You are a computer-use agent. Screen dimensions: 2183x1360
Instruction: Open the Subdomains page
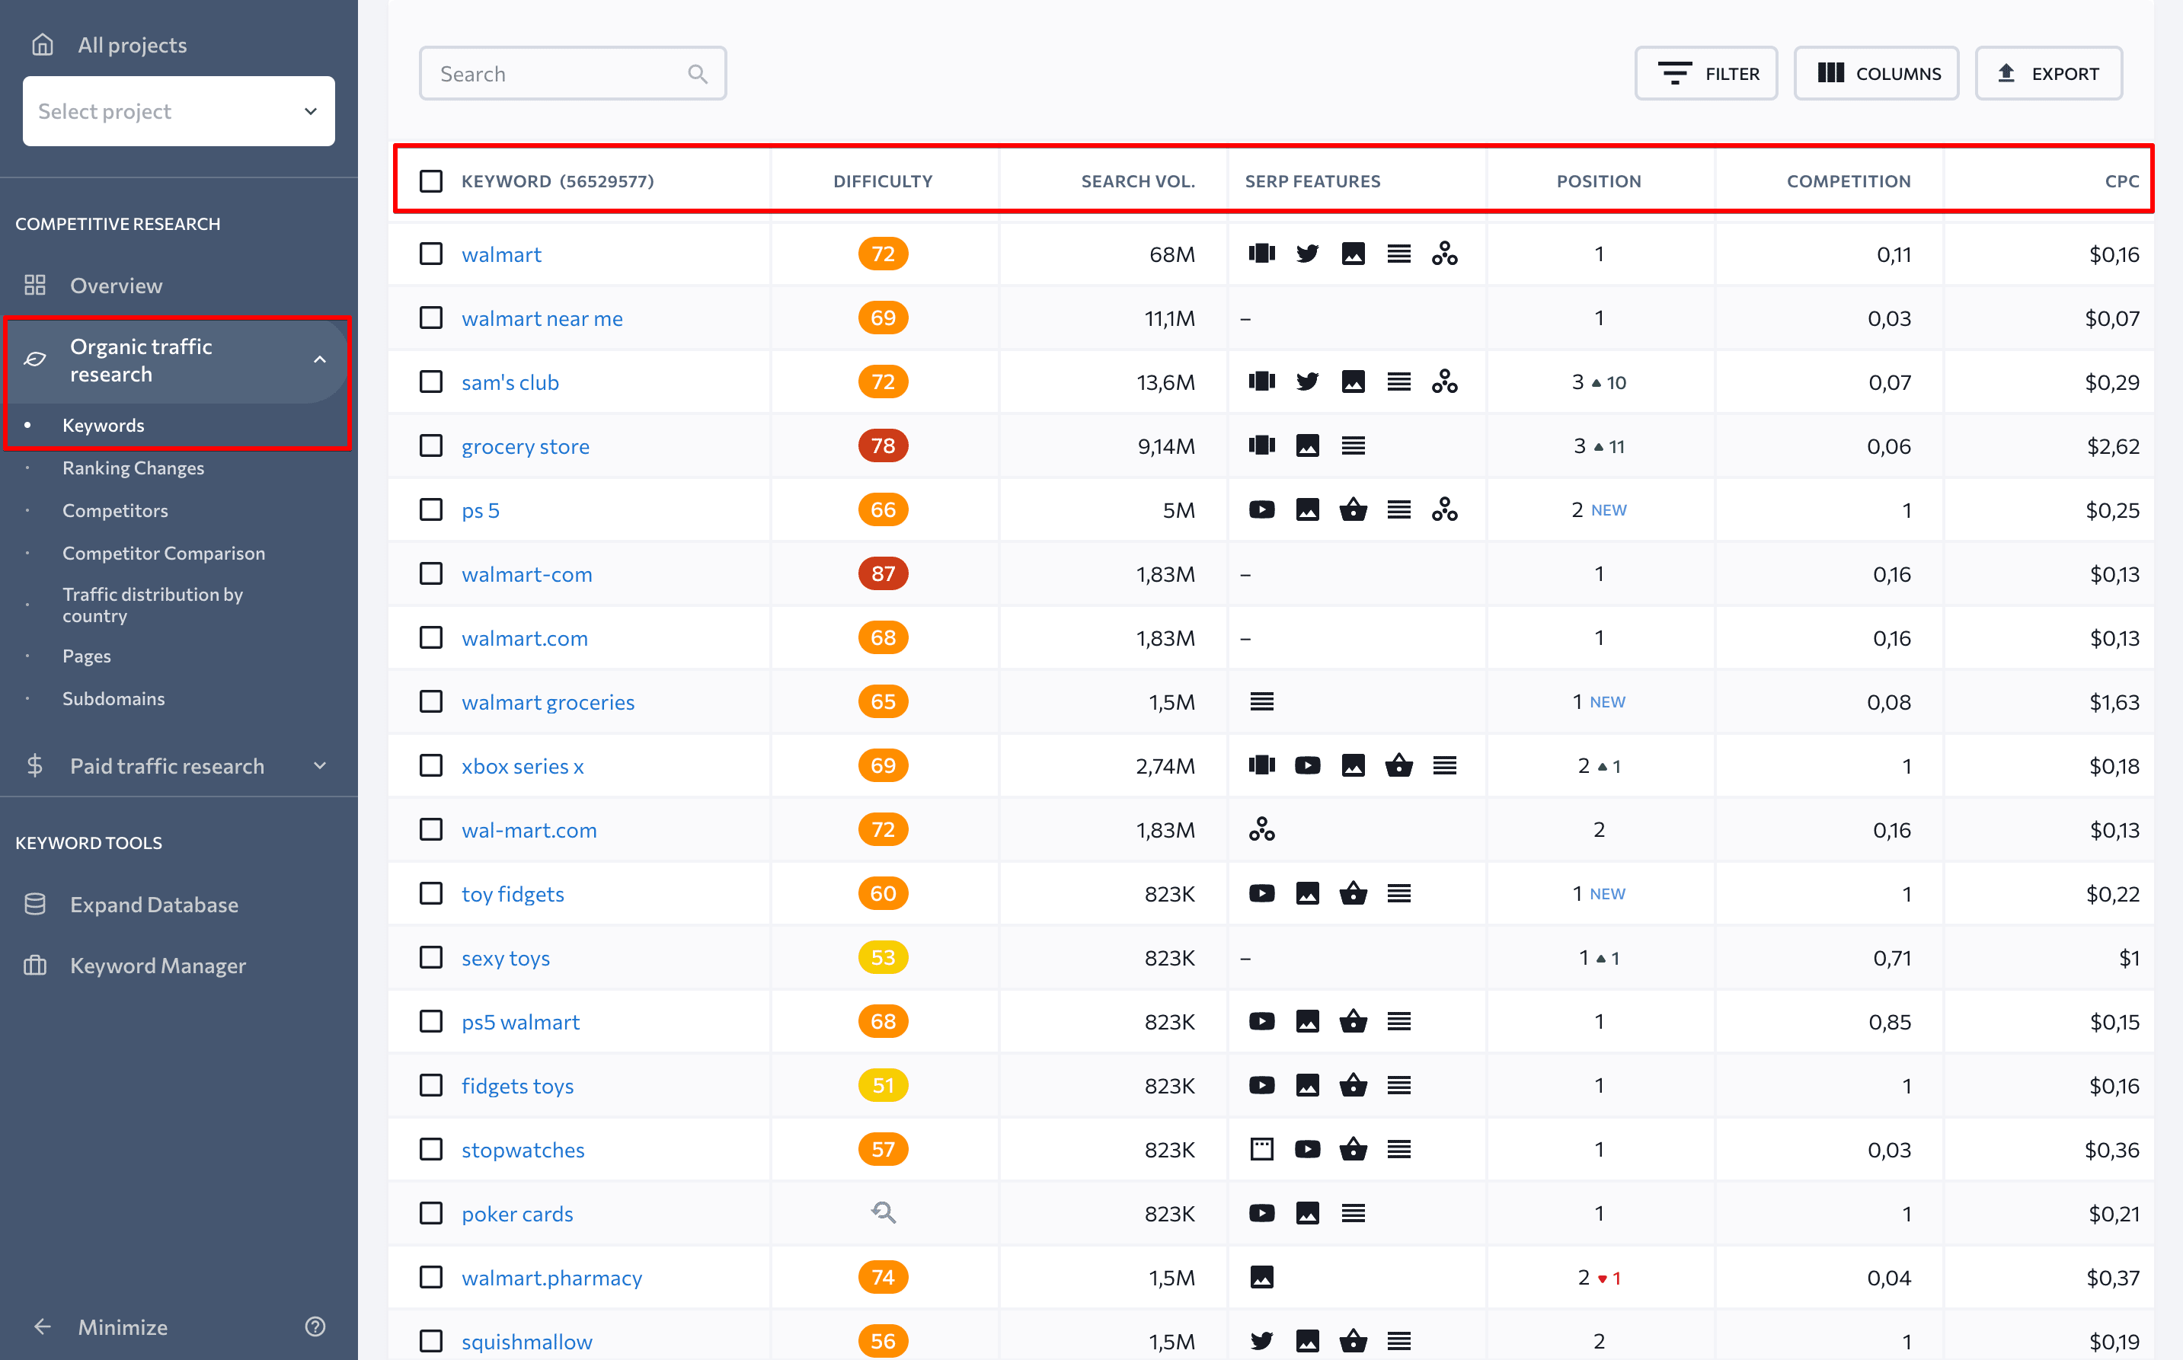point(113,698)
